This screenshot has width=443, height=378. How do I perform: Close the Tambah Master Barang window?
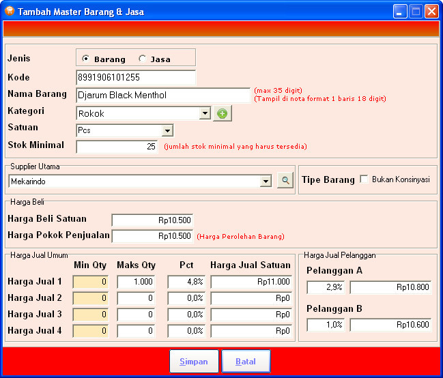point(431,12)
